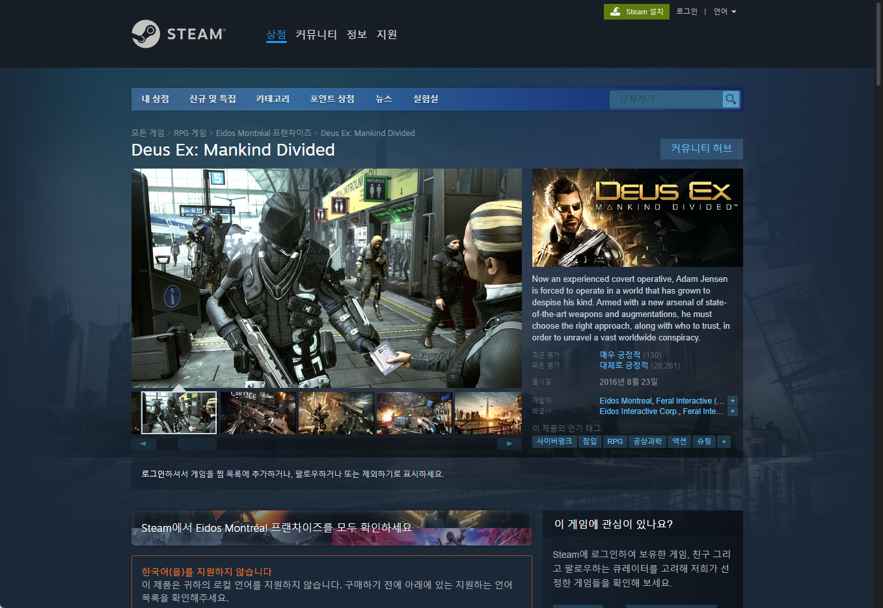Open the 커뮤니티 menu

(x=316, y=35)
